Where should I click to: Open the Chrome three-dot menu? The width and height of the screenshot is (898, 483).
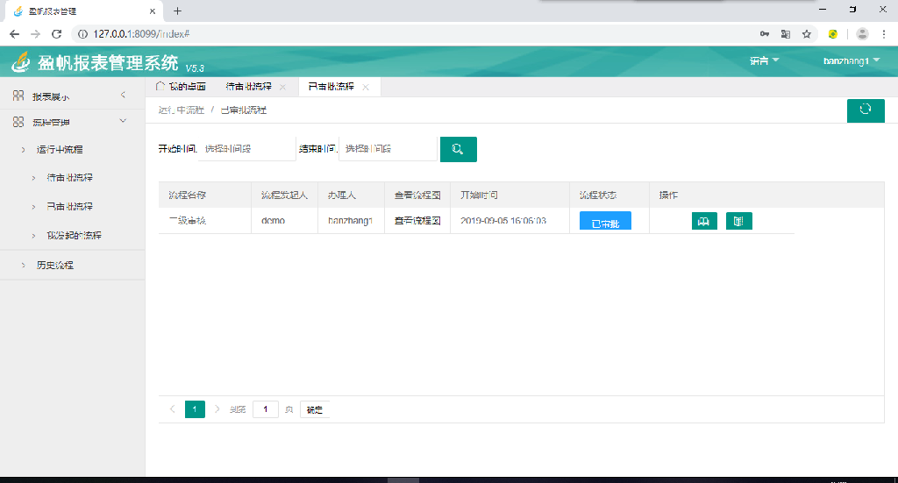885,33
